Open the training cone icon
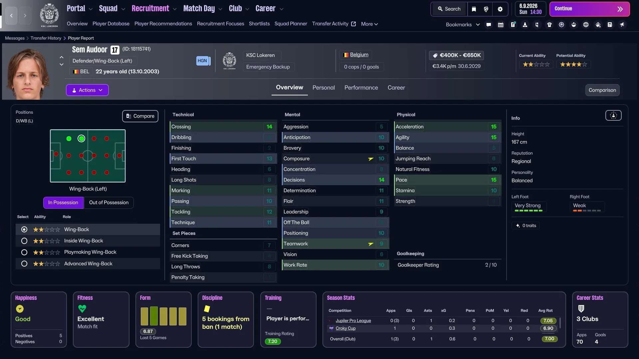The image size is (639, 359). 525,25
